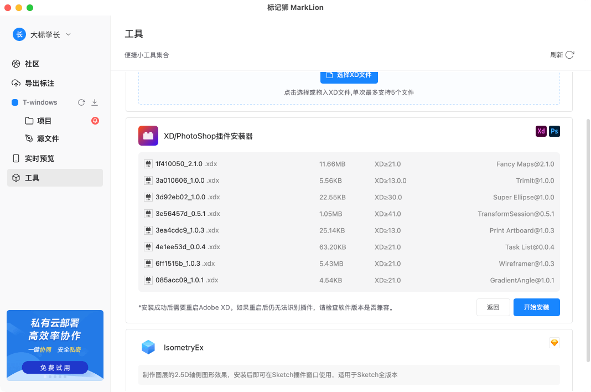Click the Xd badge on the plugin installer
591x392 pixels.
(541, 131)
